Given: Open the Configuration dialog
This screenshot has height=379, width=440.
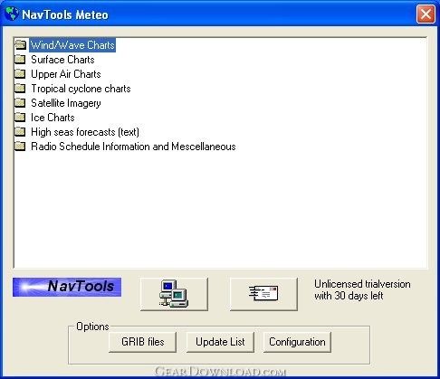Looking at the screenshot, I should (297, 342).
